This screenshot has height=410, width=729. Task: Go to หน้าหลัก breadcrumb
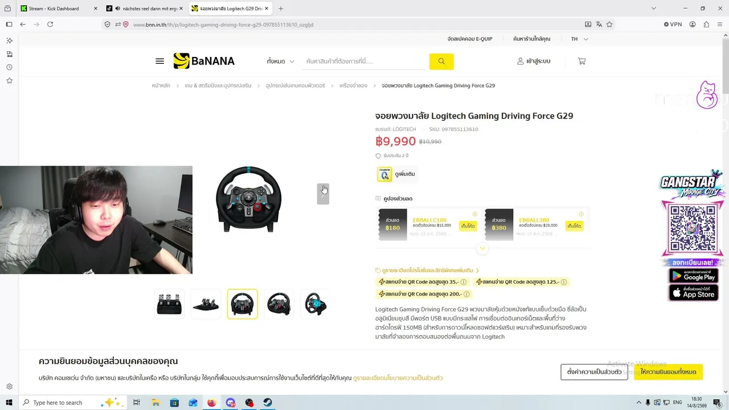[x=161, y=85]
